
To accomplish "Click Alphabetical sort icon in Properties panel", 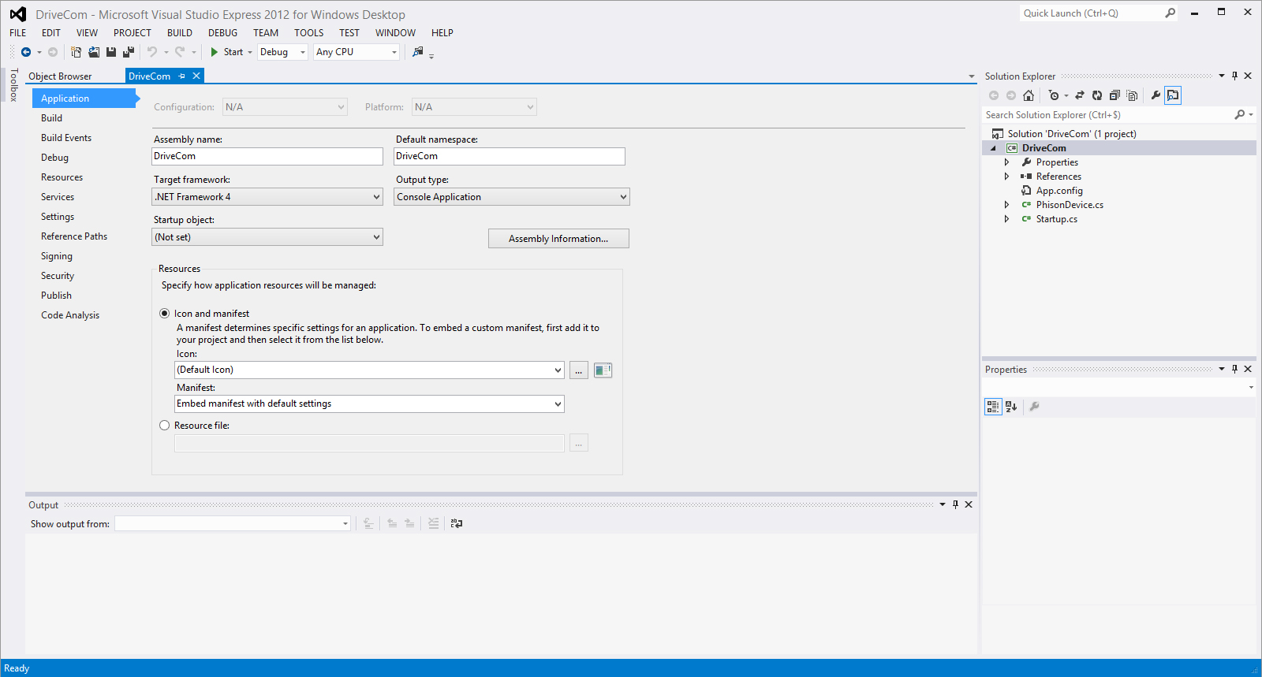I will [1011, 407].
